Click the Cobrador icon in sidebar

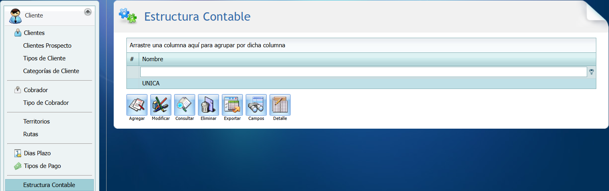tap(17, 90)
